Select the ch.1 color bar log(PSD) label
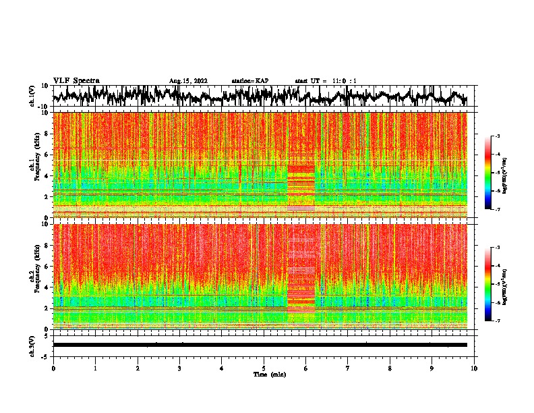The image size is (534, 413). tap(505, 175)
